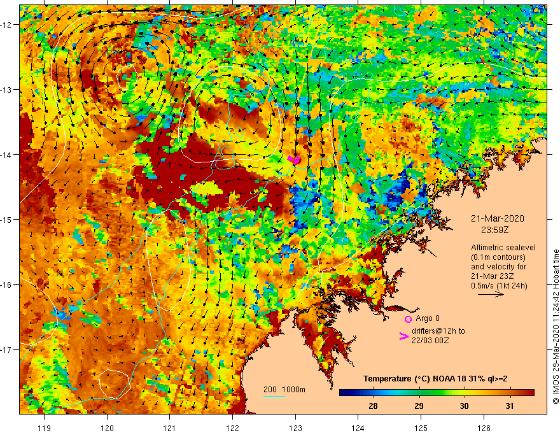The height and width of the screenshot is (433, 560).
Task: Click longitude axis label 122
Action: click(x=232, y=428)
